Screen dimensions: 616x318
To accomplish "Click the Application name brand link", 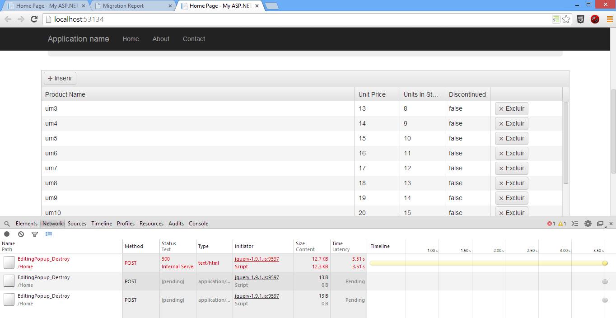I will click(79, 39).
